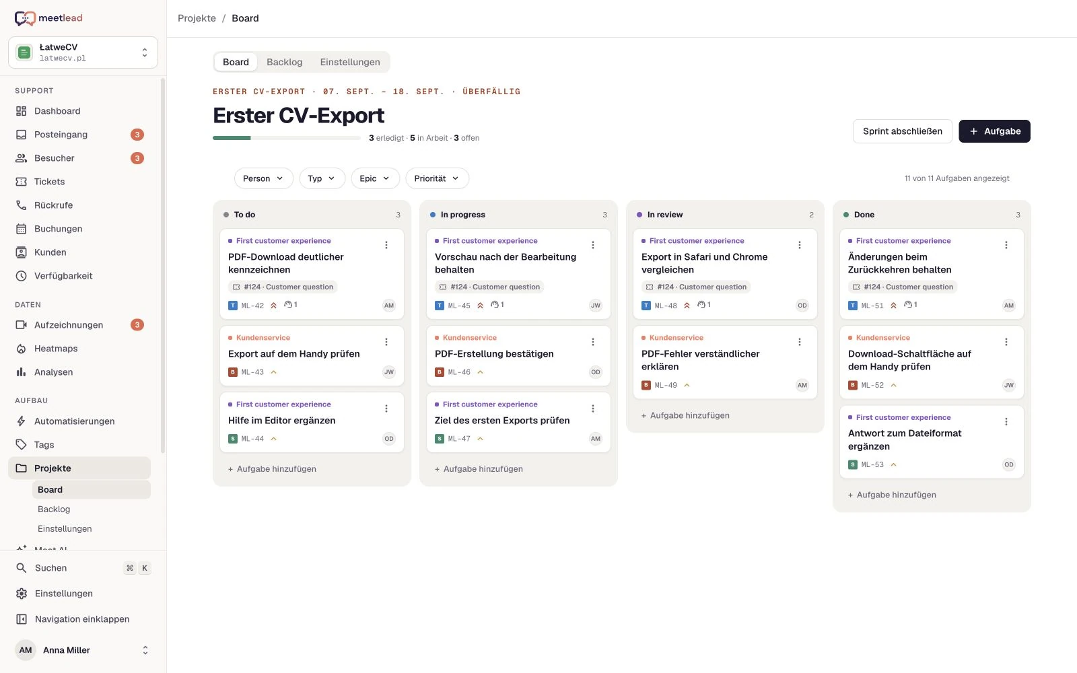Open options menu for PDF-Download deutlicher kennzeichnen
This screenshot has height=673, width=1077.
[386, 245]
